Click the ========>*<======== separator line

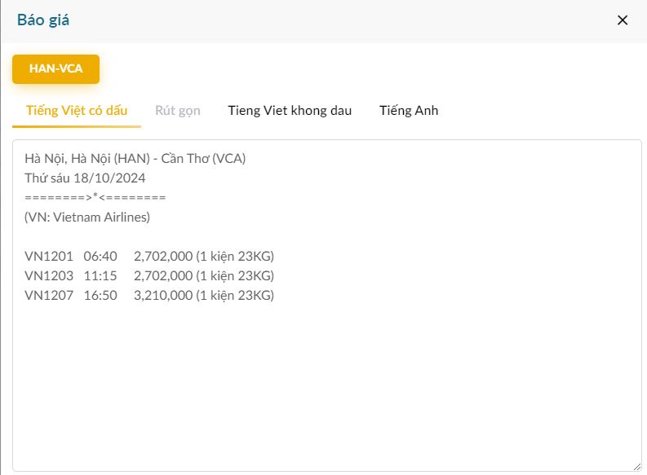pos(95,198)
